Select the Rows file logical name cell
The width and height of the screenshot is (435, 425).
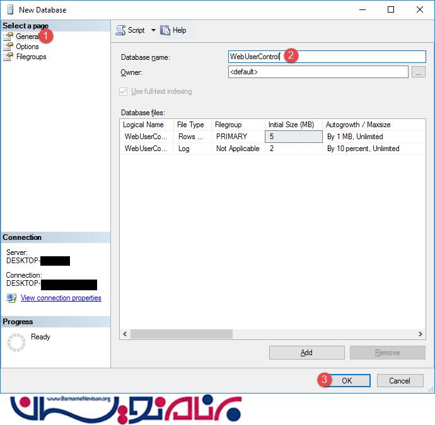[x=147, y=137]
